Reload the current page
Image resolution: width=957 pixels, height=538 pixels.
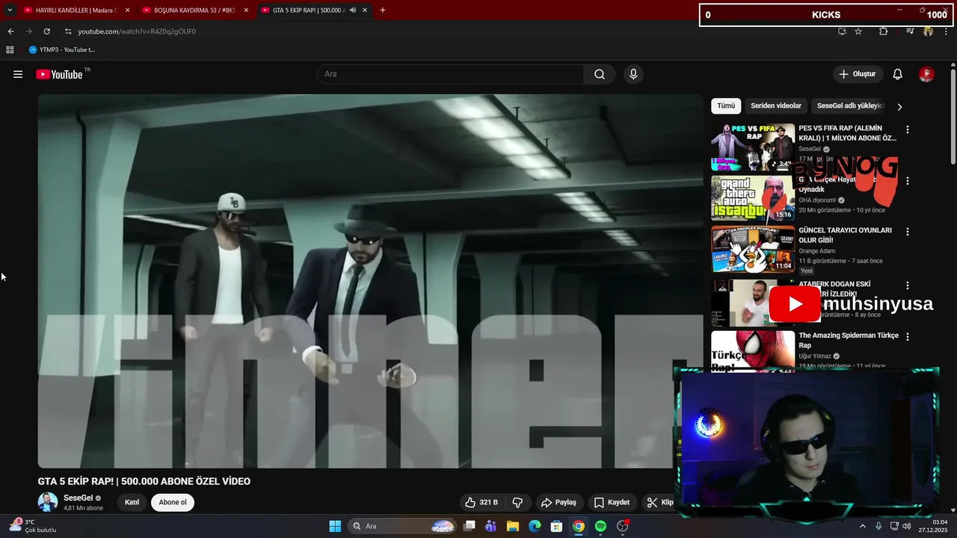pyautogui.click(x=46, y=31)
